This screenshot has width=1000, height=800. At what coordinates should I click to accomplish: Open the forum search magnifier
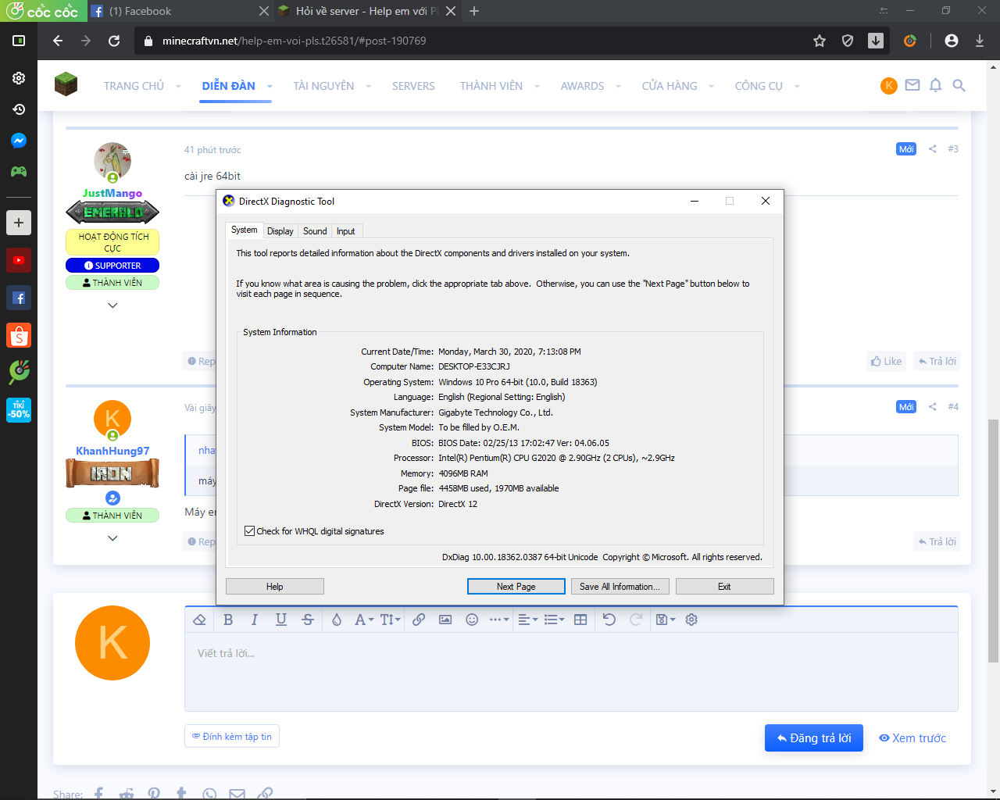[x=959, y=85]
